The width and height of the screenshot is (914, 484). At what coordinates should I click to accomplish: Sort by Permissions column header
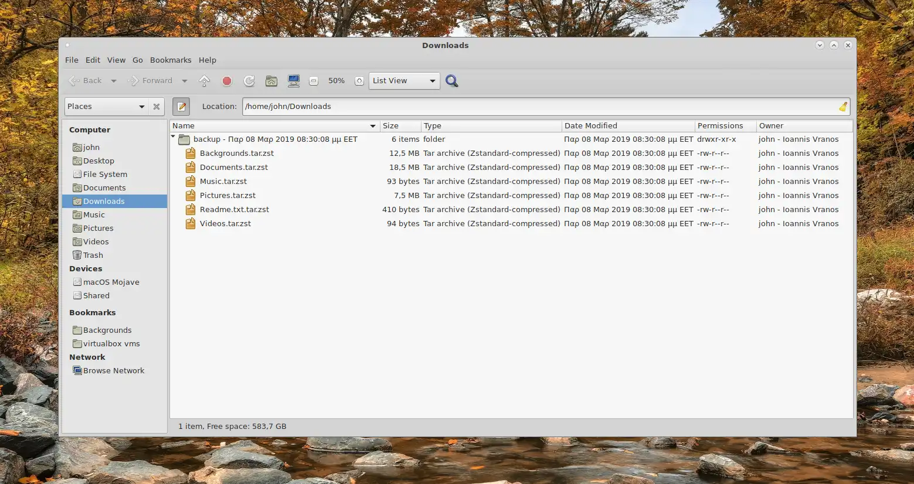725,126
